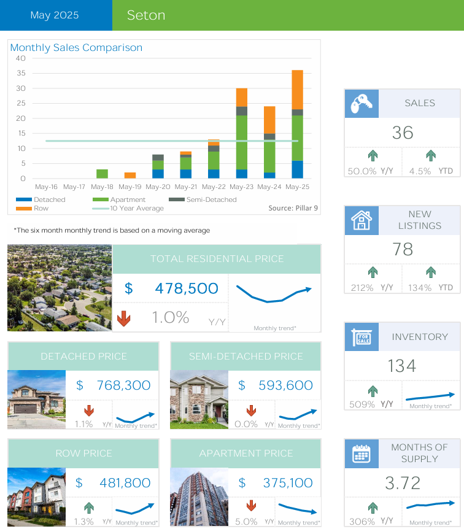Select the Seton header banner
This screenshot has height=529, width=464.
[x=287, y=15]
